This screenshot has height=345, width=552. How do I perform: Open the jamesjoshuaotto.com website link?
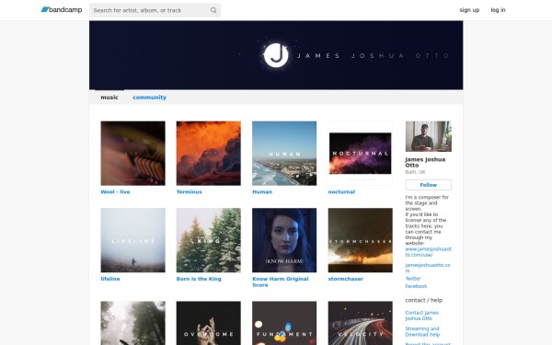point(428,268)
